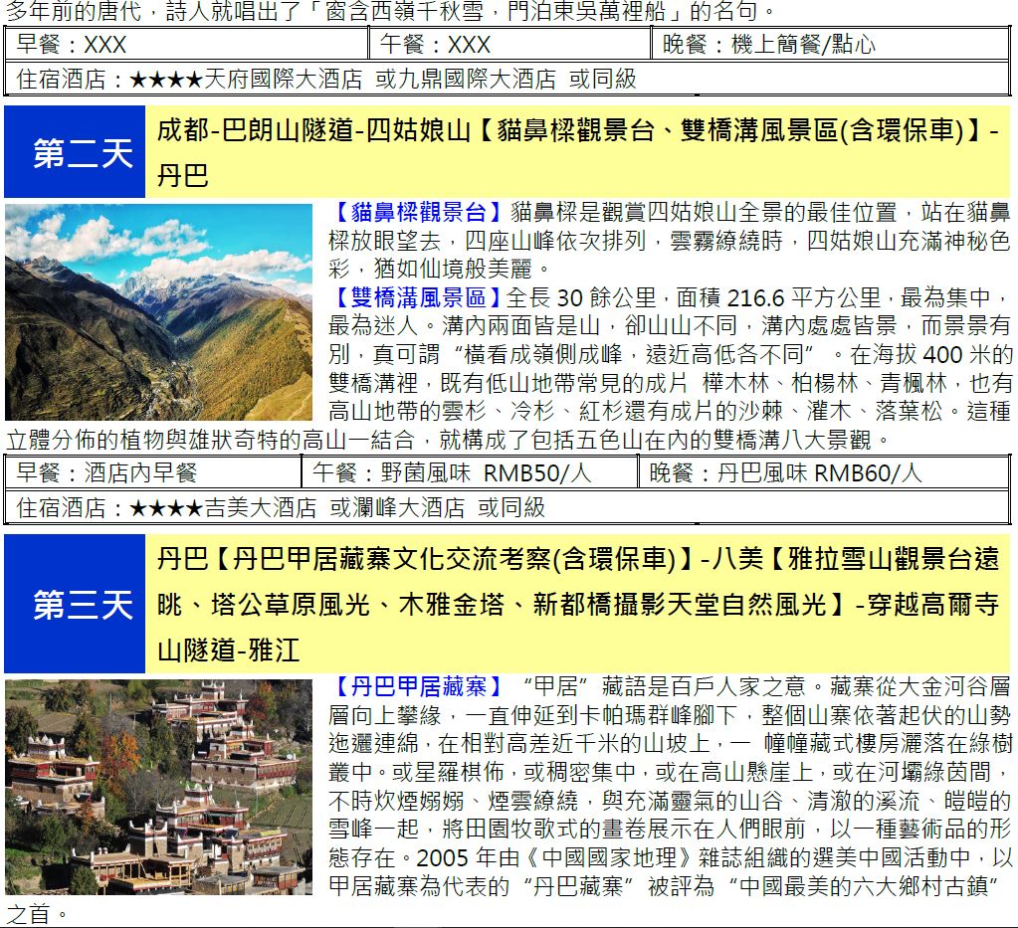
Task: Click the 午餐：XXX table cell
Action: [509, 45]
